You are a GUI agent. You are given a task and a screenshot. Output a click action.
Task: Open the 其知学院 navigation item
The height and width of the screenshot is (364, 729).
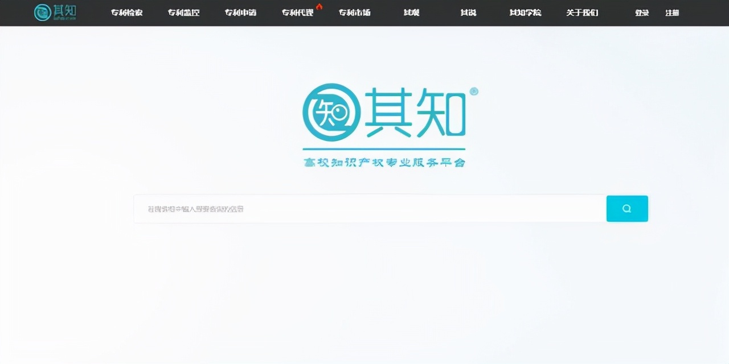[525, 13]
